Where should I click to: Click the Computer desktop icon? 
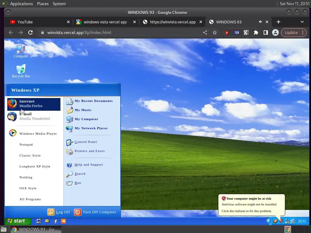click(21, 51)
